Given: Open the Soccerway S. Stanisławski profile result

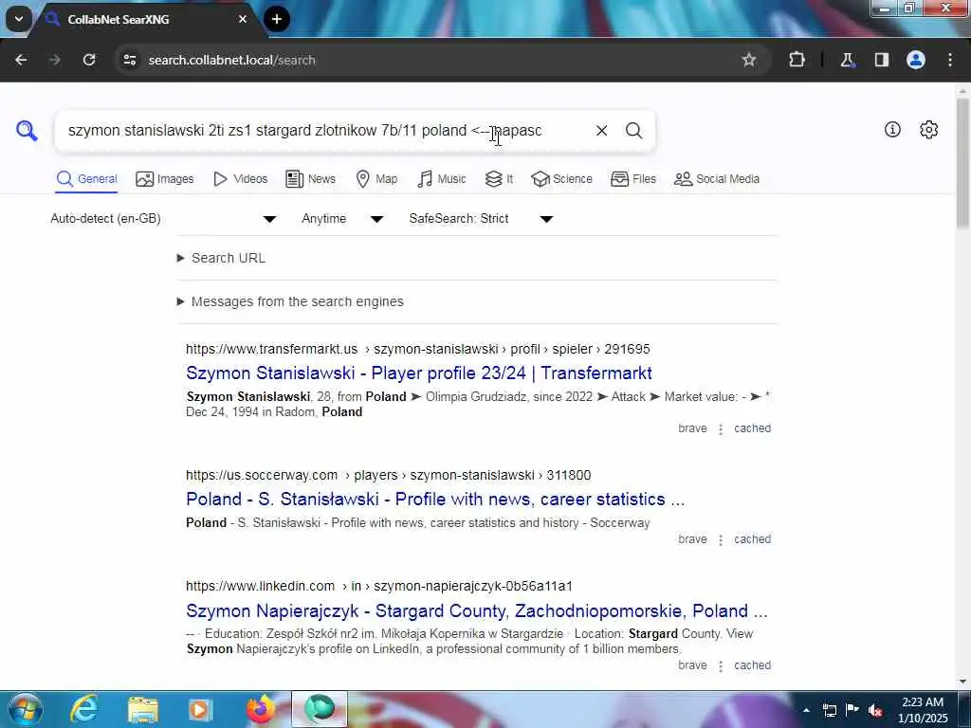Looking at the screenshot, I should click(435, 500).
